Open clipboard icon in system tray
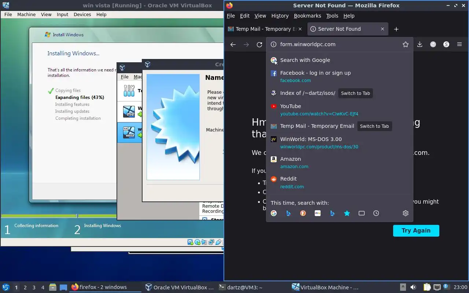The width and height of the screenshot is (469, 293). 427,287
